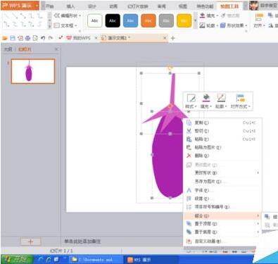Click the 格式刷 format painter

230,15
